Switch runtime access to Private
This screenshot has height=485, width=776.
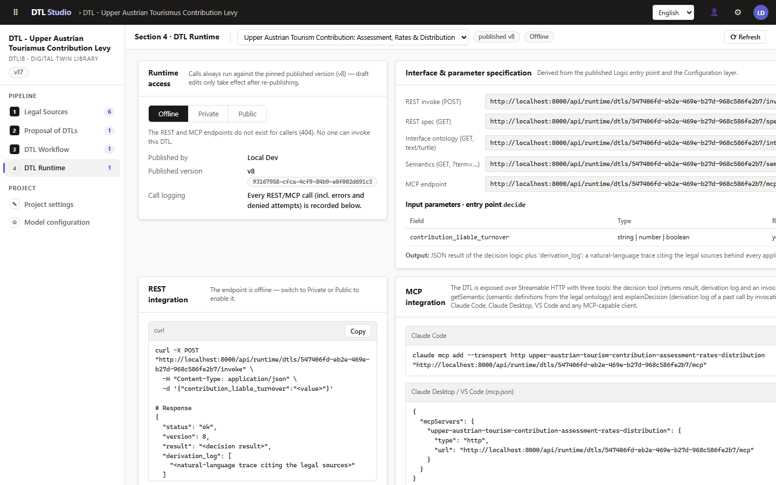click(209, 114)
